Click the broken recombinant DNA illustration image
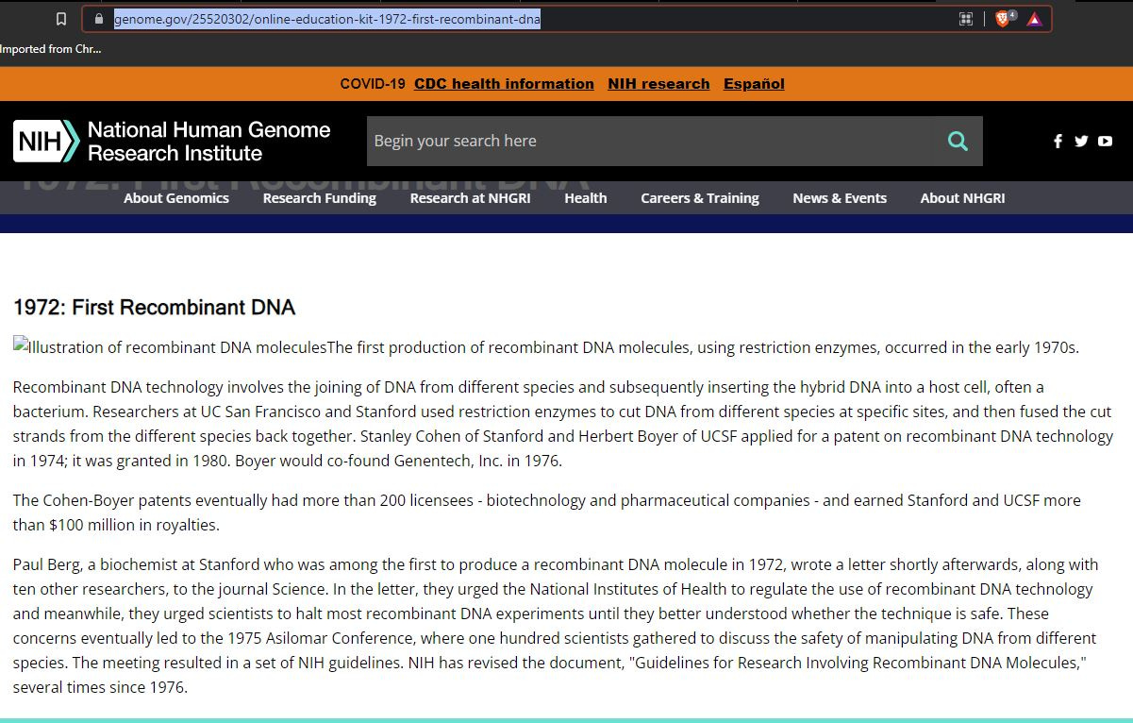The width and height of the screenshot is (1133, 723). tap(170, 347)
